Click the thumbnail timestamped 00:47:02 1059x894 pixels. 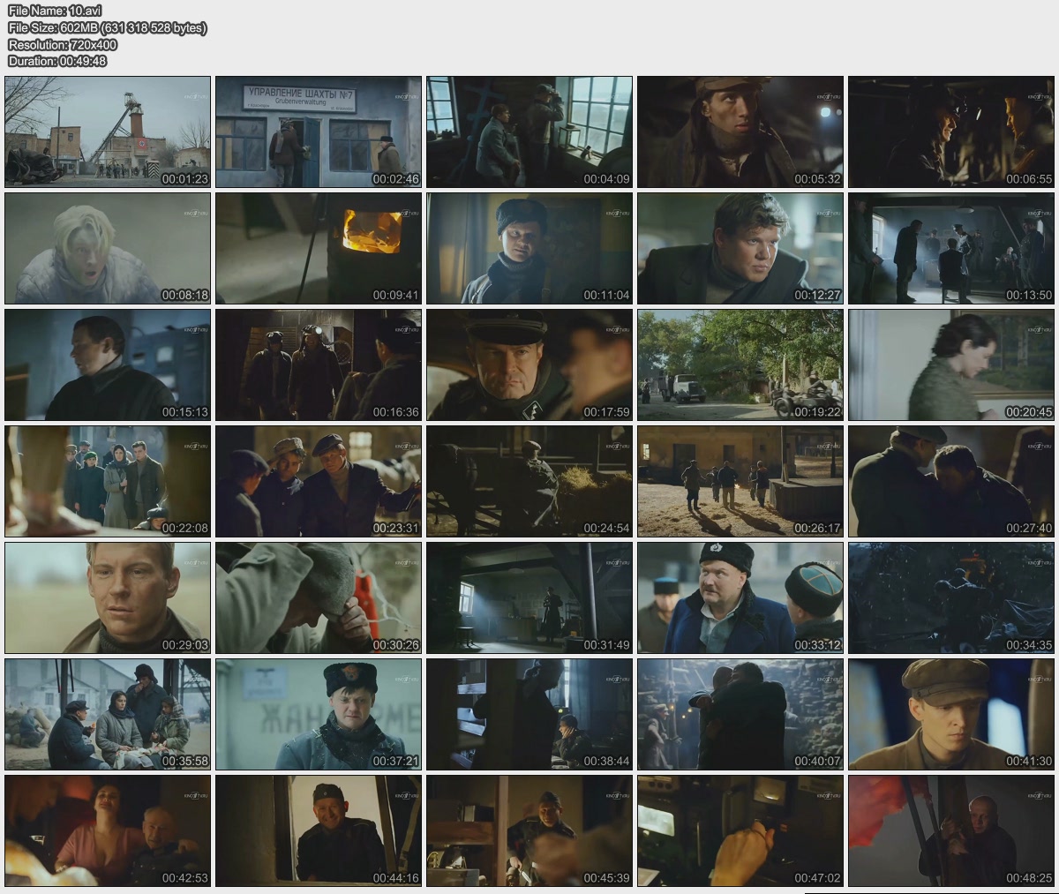(x=740, y=830)
